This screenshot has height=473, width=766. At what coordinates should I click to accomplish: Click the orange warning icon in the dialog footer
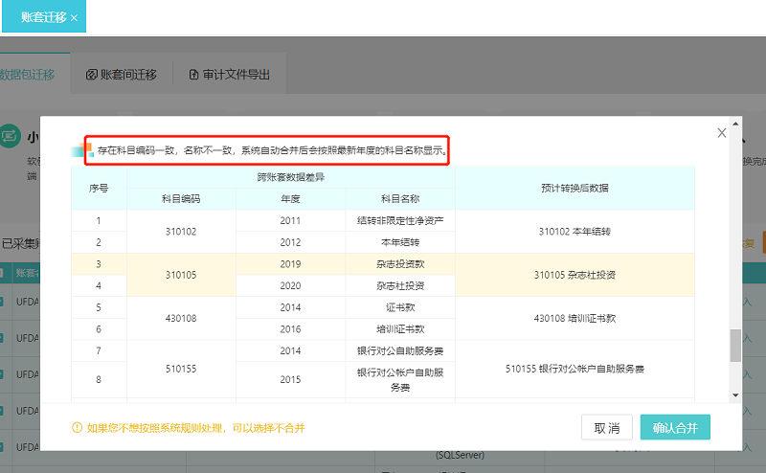78,428
